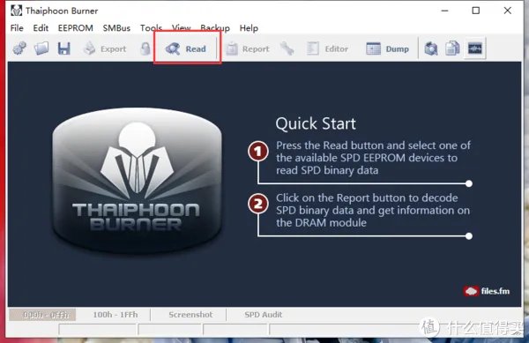The height and width of the screenshot is (343, 529).
Task: Open the Editor from the toolbar
Action: coord(327,48)
